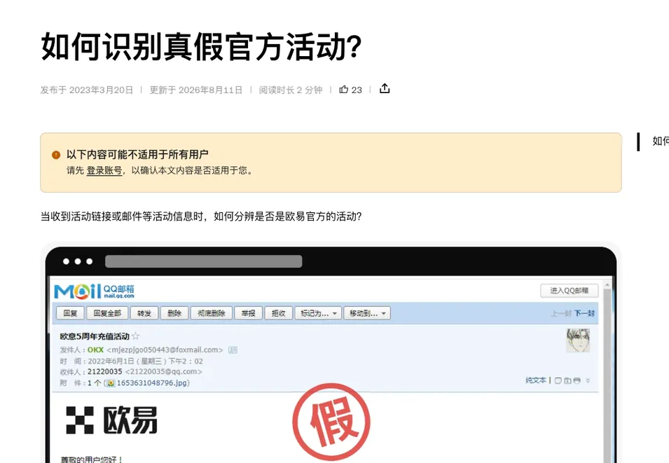The height and width of the screenshot is (463, 669).
Task: Click the mock browser address bar
Action: pos(204,261)
